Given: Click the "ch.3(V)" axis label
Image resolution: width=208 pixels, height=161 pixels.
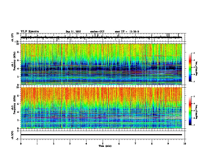Looking at the screenshot, I should click(13, 135).
